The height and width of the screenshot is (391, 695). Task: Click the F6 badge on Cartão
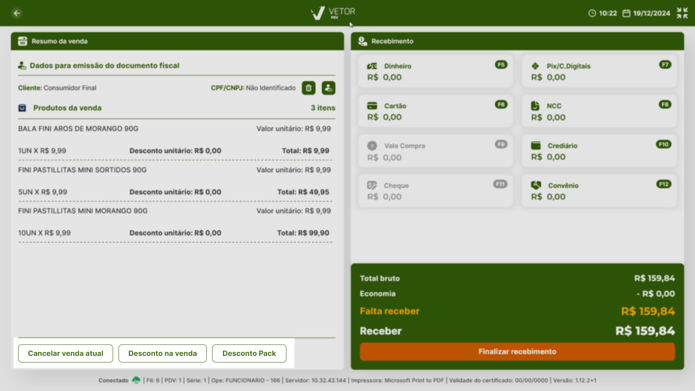(501, 105)
